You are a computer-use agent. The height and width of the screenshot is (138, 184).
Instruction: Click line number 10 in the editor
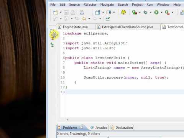pyautogui.click(x=62, y=77)
